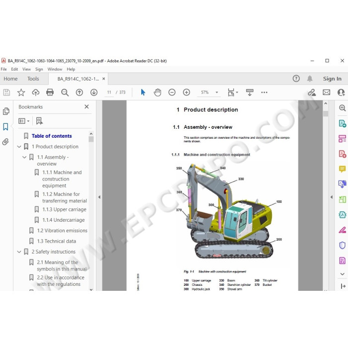Screen dimensions: 348x348
Task: View notifications bell
Action: coord(310,79)
